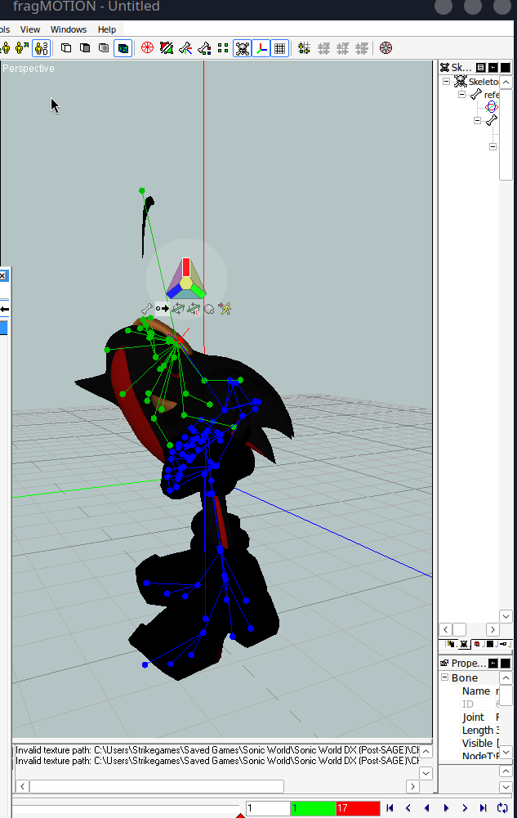
Task: Open the Windows menu
Action: (x=69, y=29)
